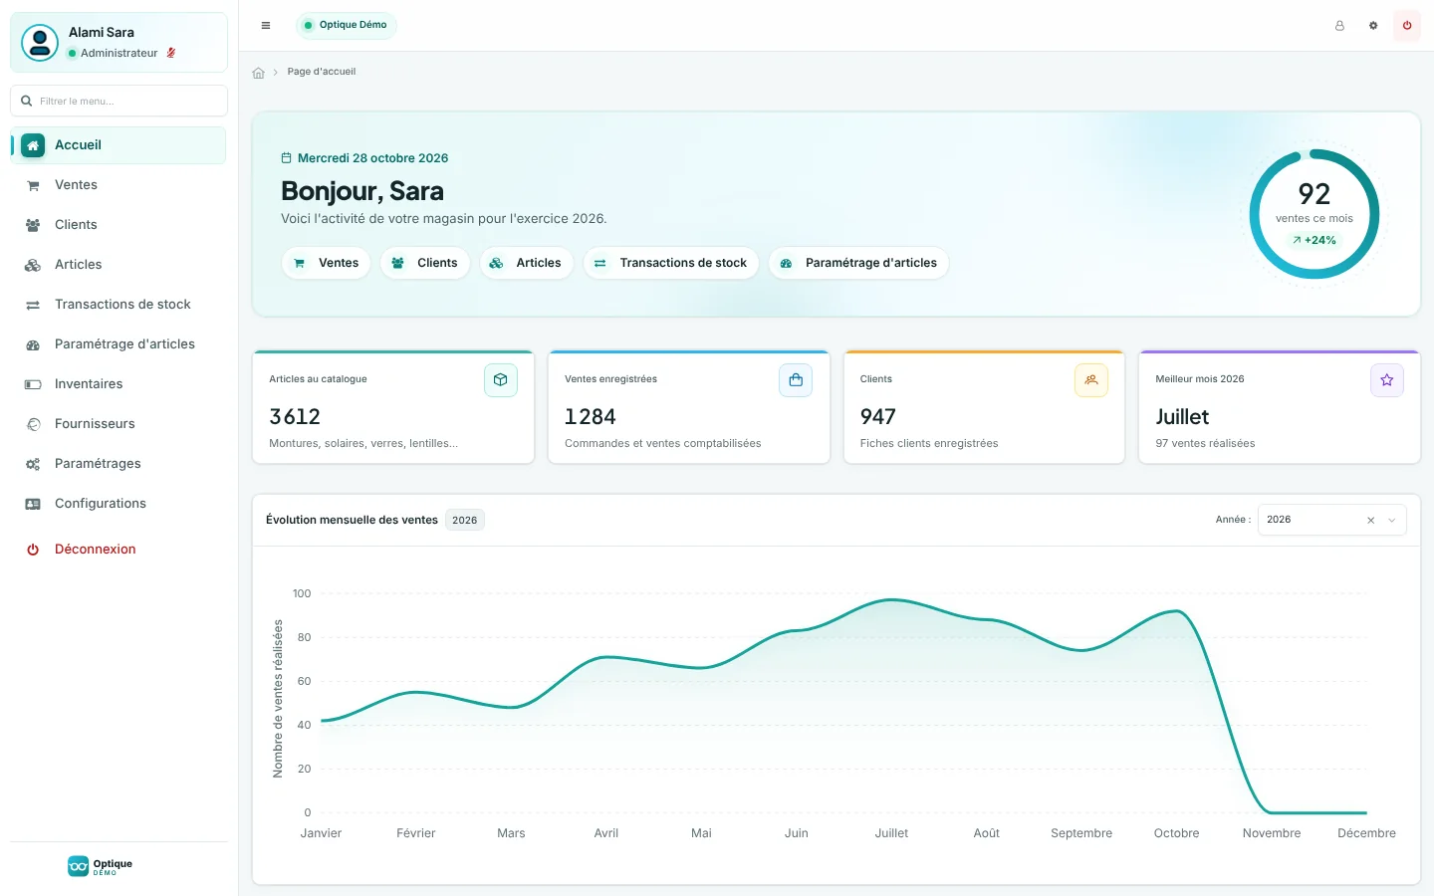
Task: Click the Octobre label on the chart axis
Action: click(1176, 833)
